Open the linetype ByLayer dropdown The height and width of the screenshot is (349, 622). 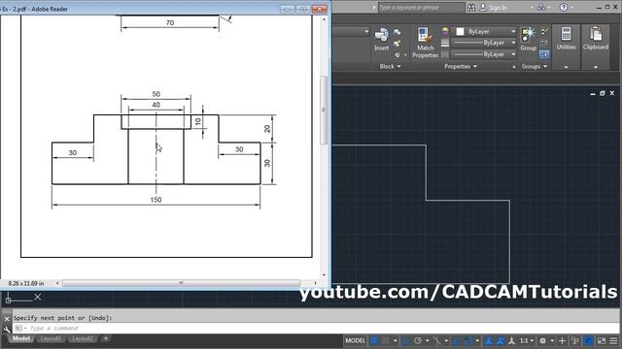(x=513, y=54)
